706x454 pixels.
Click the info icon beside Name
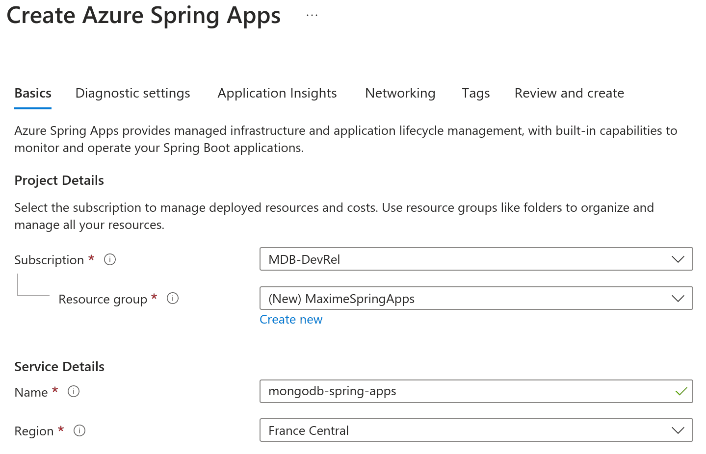click(74, 391)
